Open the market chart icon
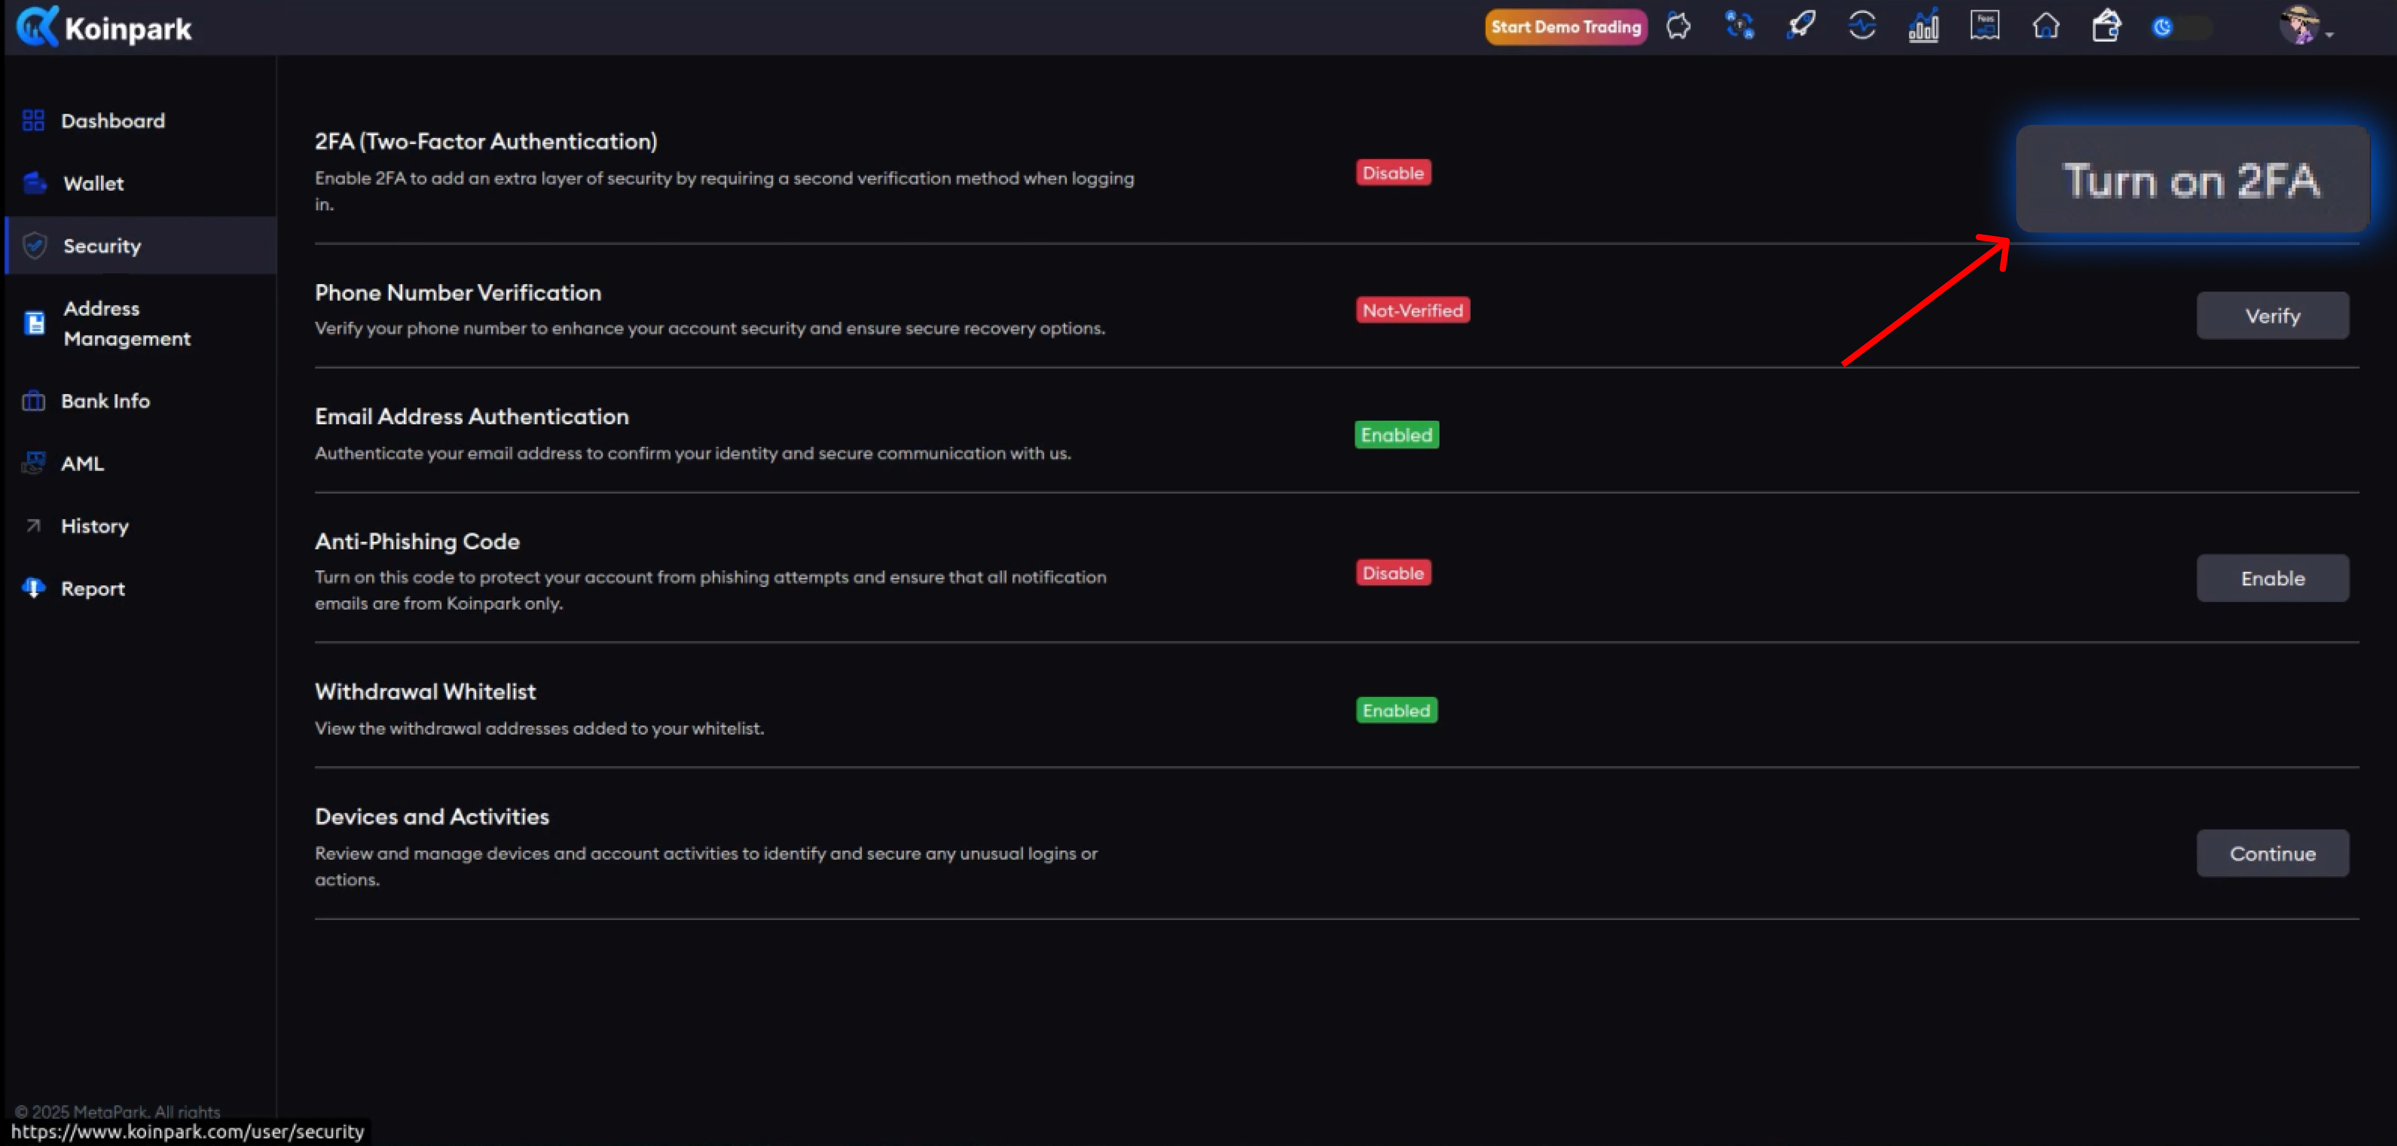This screenshot has height=1146, width=2397. (1923, 26)
